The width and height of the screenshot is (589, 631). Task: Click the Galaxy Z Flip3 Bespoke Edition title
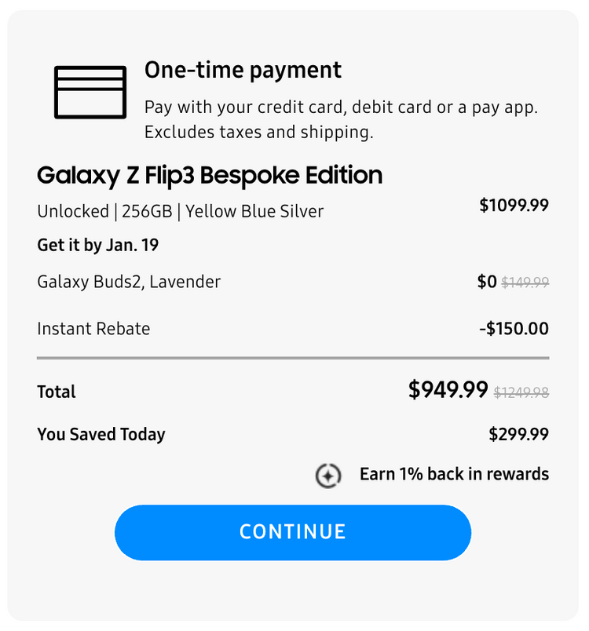(210, 175)
